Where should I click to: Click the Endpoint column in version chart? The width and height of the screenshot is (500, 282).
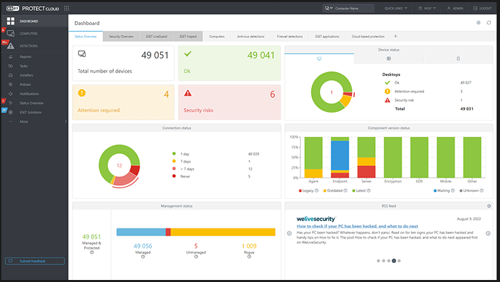(x=340, y=157)
